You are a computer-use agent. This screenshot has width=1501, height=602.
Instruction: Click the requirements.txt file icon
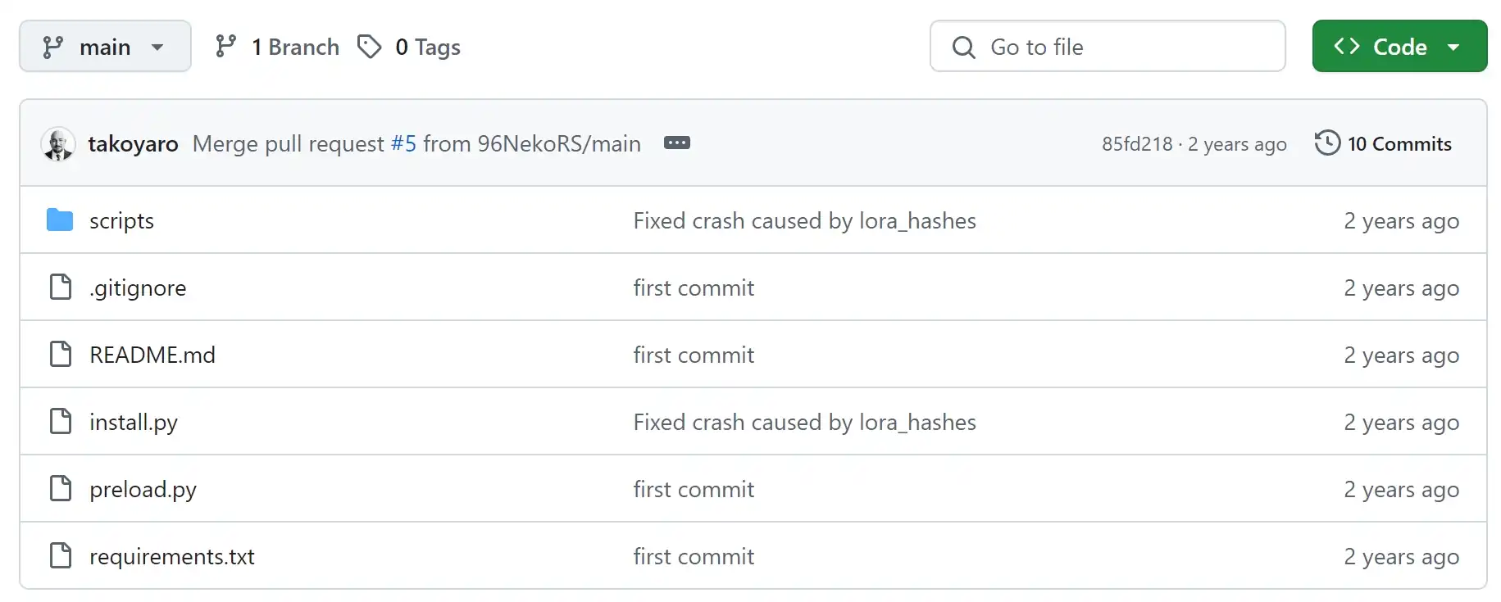(x=61, y=556)
